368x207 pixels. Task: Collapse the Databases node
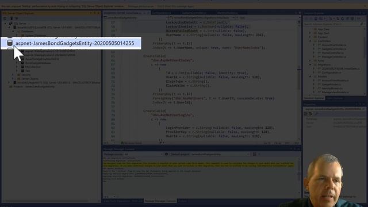pyautogui.click(x=13, y=31)
